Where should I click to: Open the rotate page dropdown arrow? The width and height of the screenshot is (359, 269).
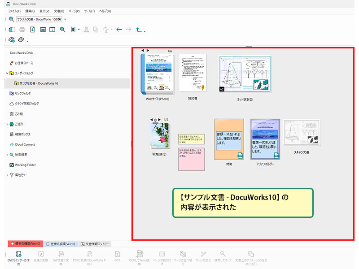[112, 30]
